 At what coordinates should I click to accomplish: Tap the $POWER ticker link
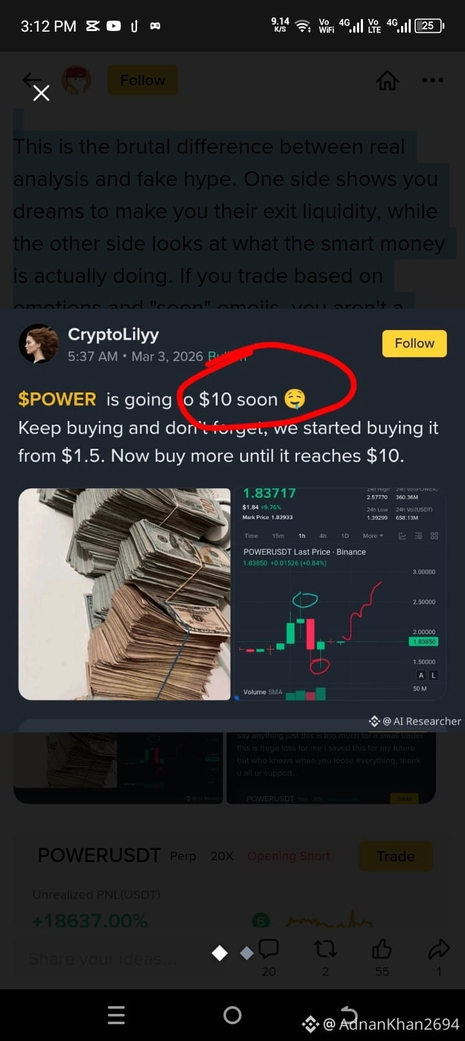coord(57,399)
